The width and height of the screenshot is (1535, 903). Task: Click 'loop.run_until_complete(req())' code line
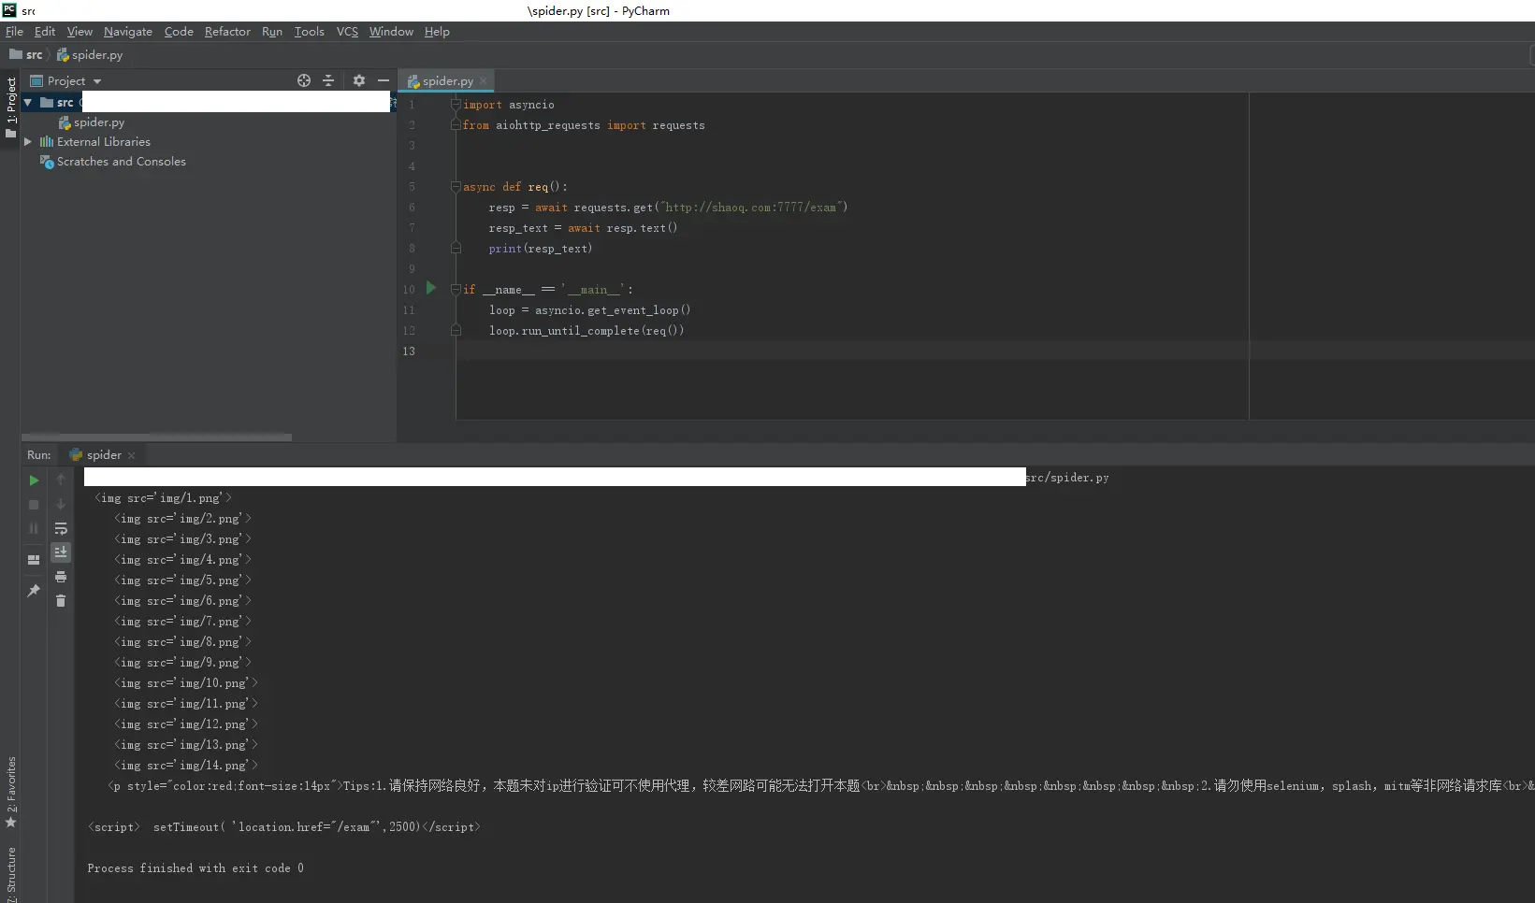586,331
